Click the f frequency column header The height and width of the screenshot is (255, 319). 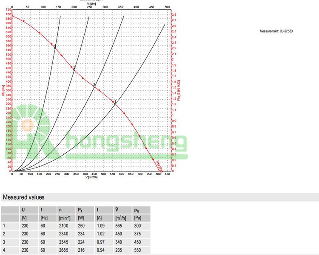click(x=41, y=210)
